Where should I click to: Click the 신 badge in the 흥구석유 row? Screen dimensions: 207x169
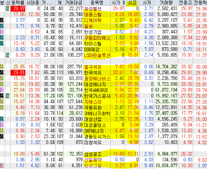[2, 67]
